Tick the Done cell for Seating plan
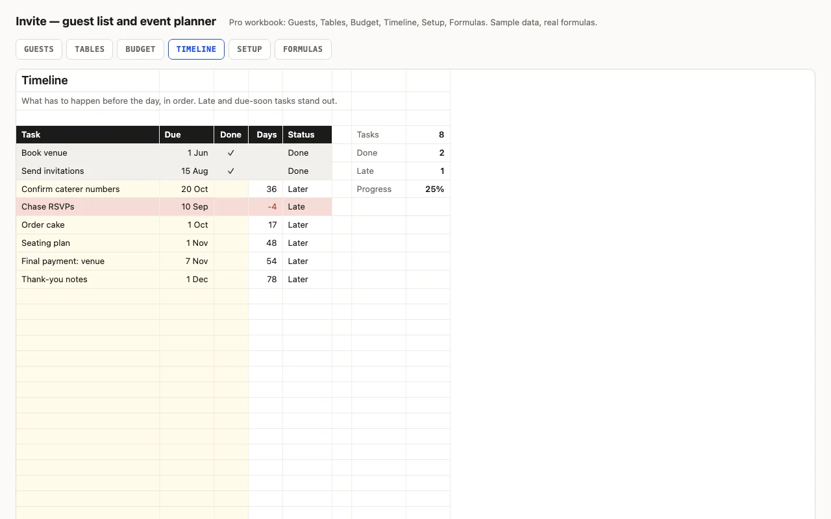Screen dimensions: 831x519 (231, 243)
